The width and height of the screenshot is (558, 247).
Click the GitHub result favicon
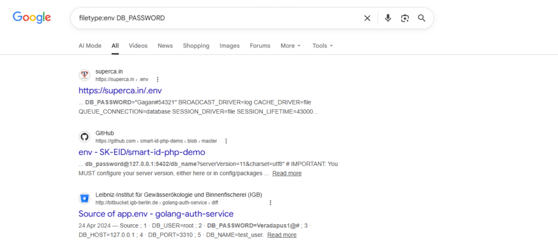pos(84,137)
